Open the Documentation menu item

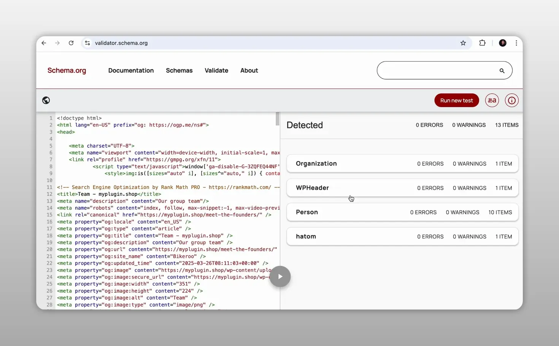131,70
